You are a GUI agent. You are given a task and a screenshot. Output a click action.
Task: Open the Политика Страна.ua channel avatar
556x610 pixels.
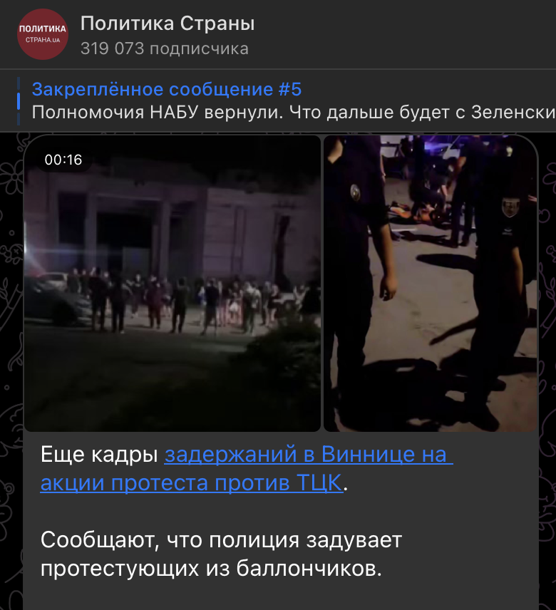[x=43, y=34]
